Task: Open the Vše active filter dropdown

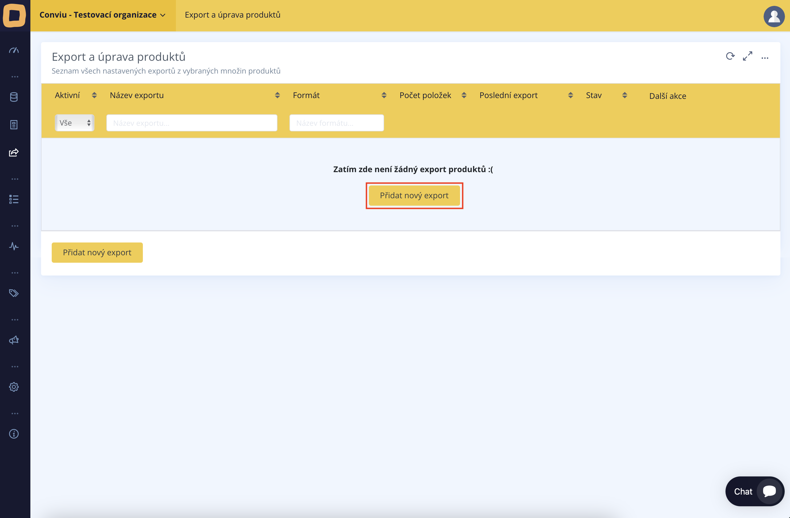Action: 74,123
